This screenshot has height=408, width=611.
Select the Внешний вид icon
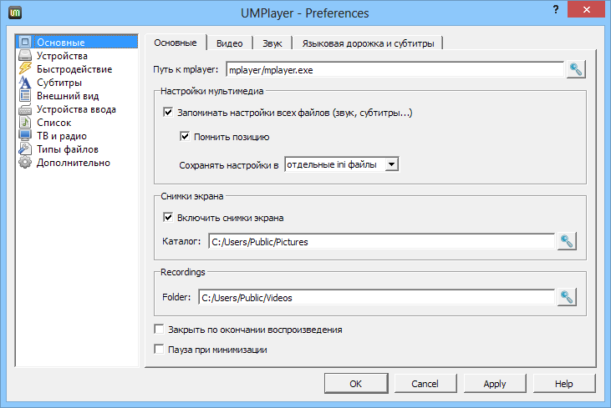click(25, 96)
